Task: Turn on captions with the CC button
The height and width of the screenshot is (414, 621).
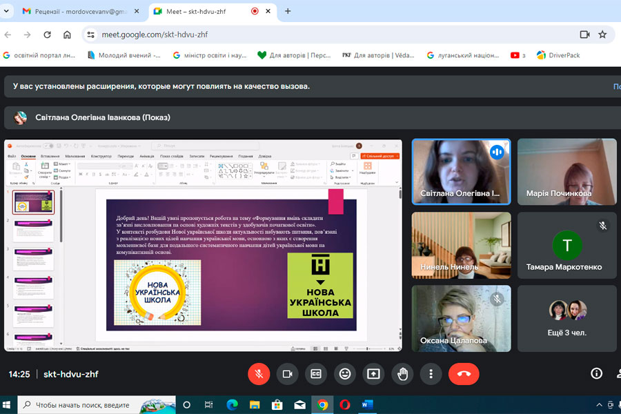Action: tap(315, 373)
